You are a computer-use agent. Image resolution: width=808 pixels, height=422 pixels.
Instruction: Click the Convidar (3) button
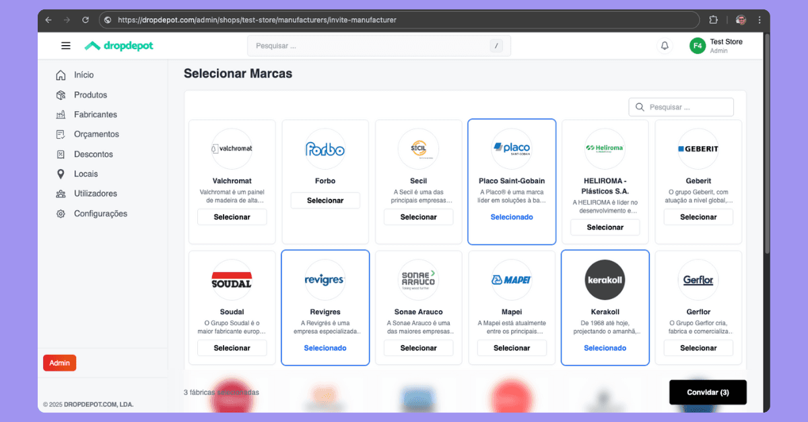tap(708, 392)
